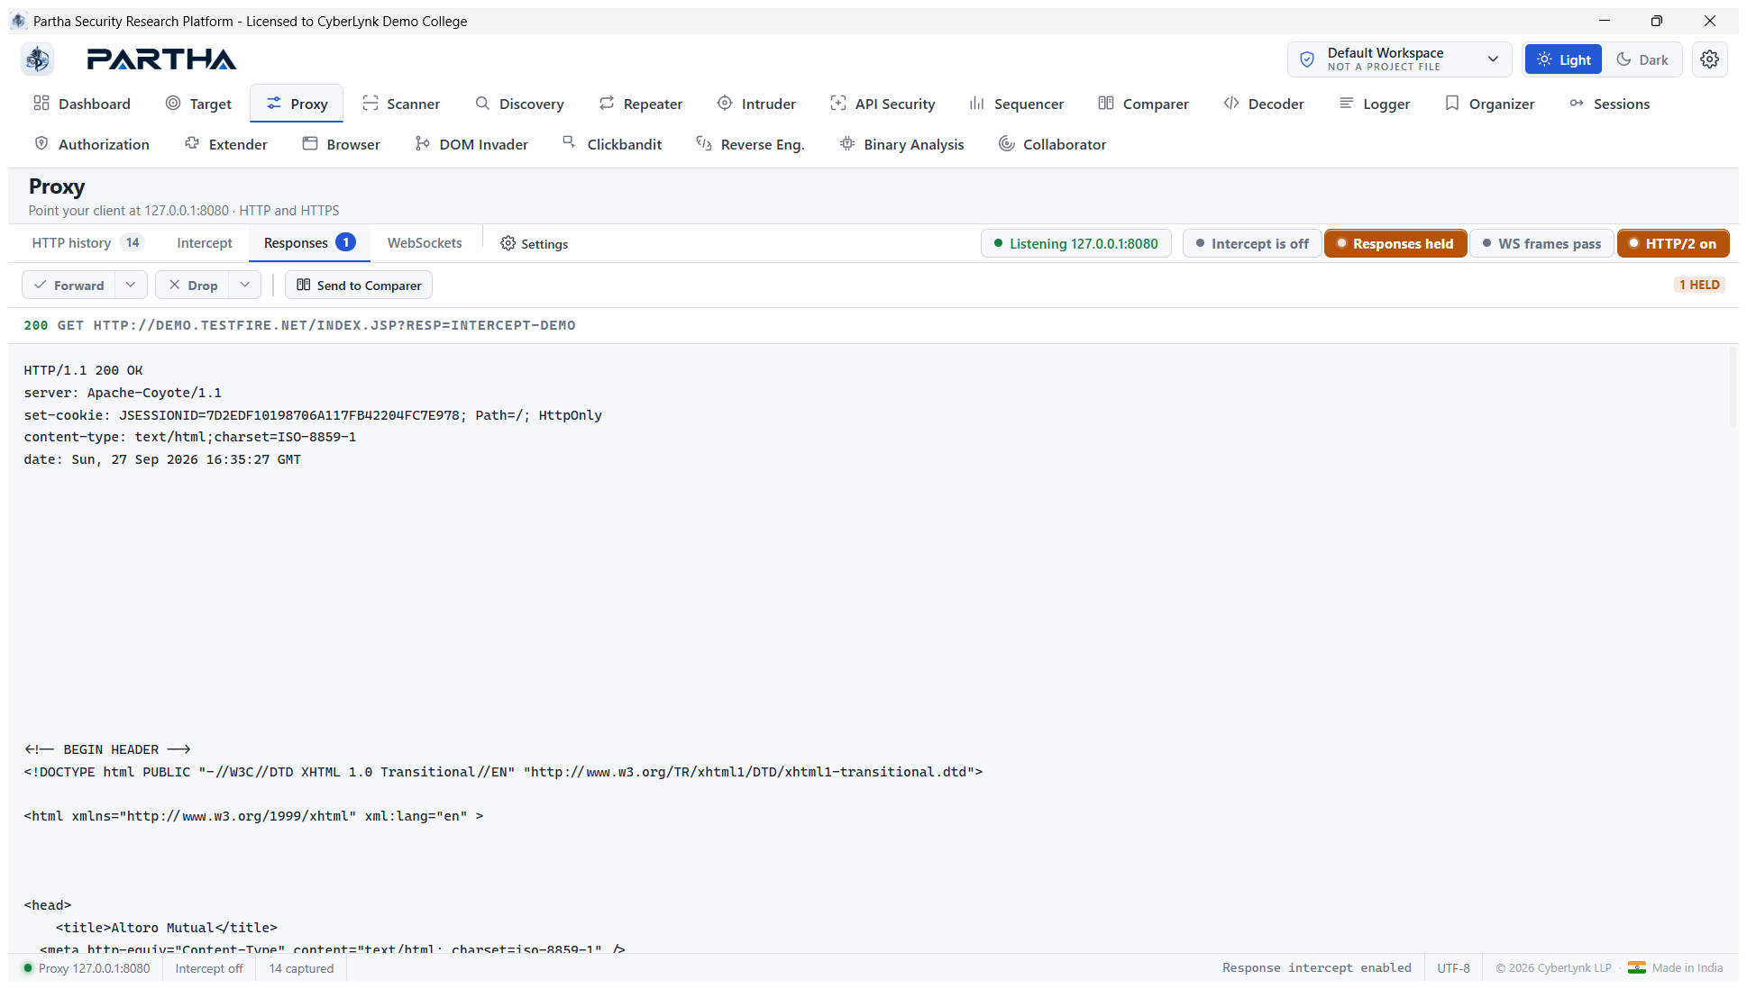Select the Proxy main tab

click(297, 104)
